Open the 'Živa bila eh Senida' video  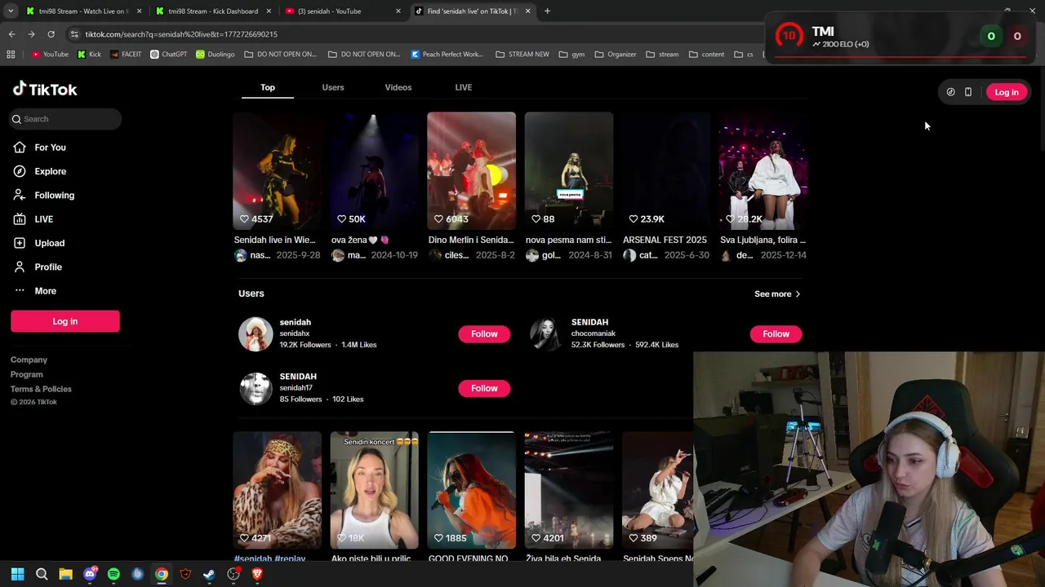pyautogui.click(x=569, y=490)
